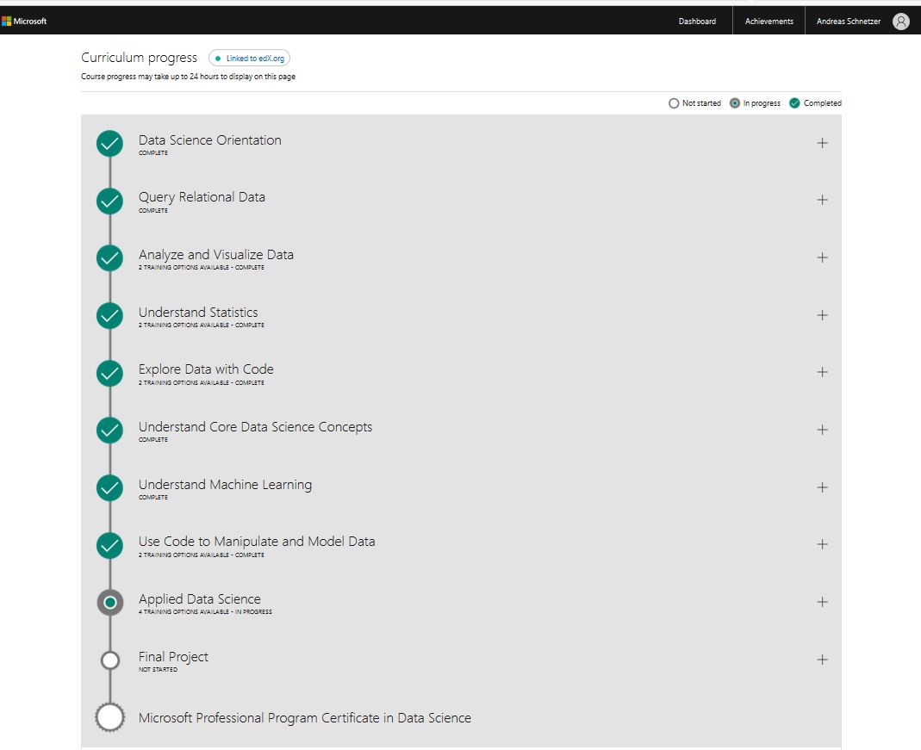The width and height of the screenshot is (921, 750).
Task: Click the certificate badge icon at bottom
Action: 109,717
